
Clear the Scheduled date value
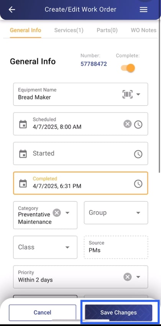[128, 124]
